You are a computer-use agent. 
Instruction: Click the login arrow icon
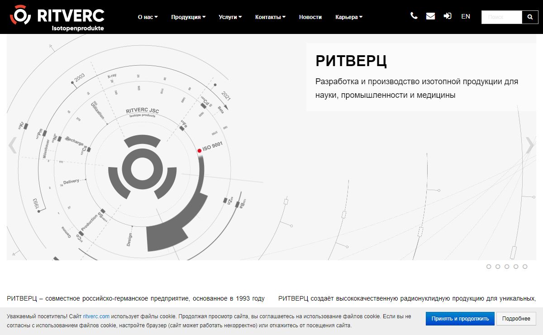click(x=448, y=16)
